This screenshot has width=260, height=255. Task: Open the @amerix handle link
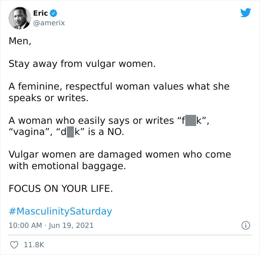tap(49, 23)
